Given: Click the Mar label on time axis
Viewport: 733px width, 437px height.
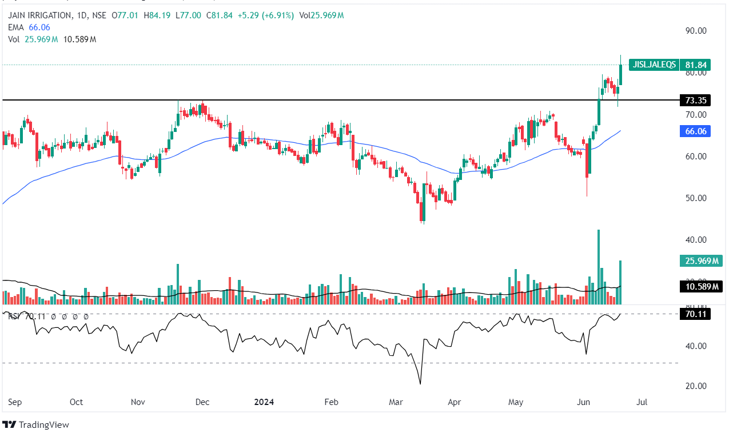Looking at the screenshot, I should point(396,402).
